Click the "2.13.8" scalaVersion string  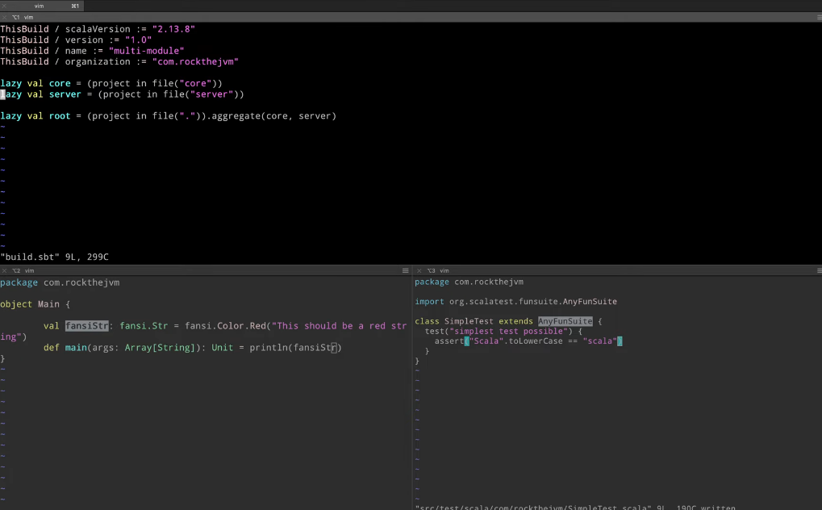tap(173, 29)
